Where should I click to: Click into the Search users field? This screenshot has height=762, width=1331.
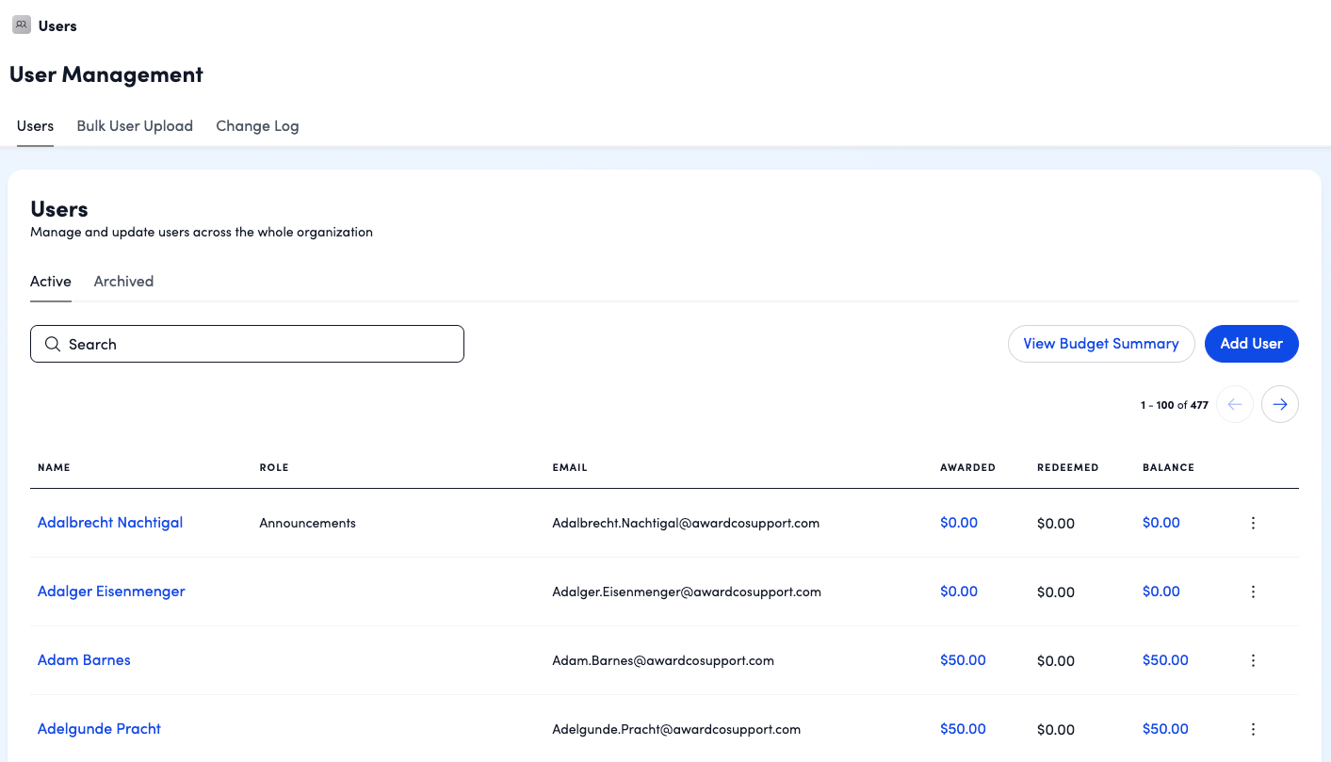[x=264, y=345]
